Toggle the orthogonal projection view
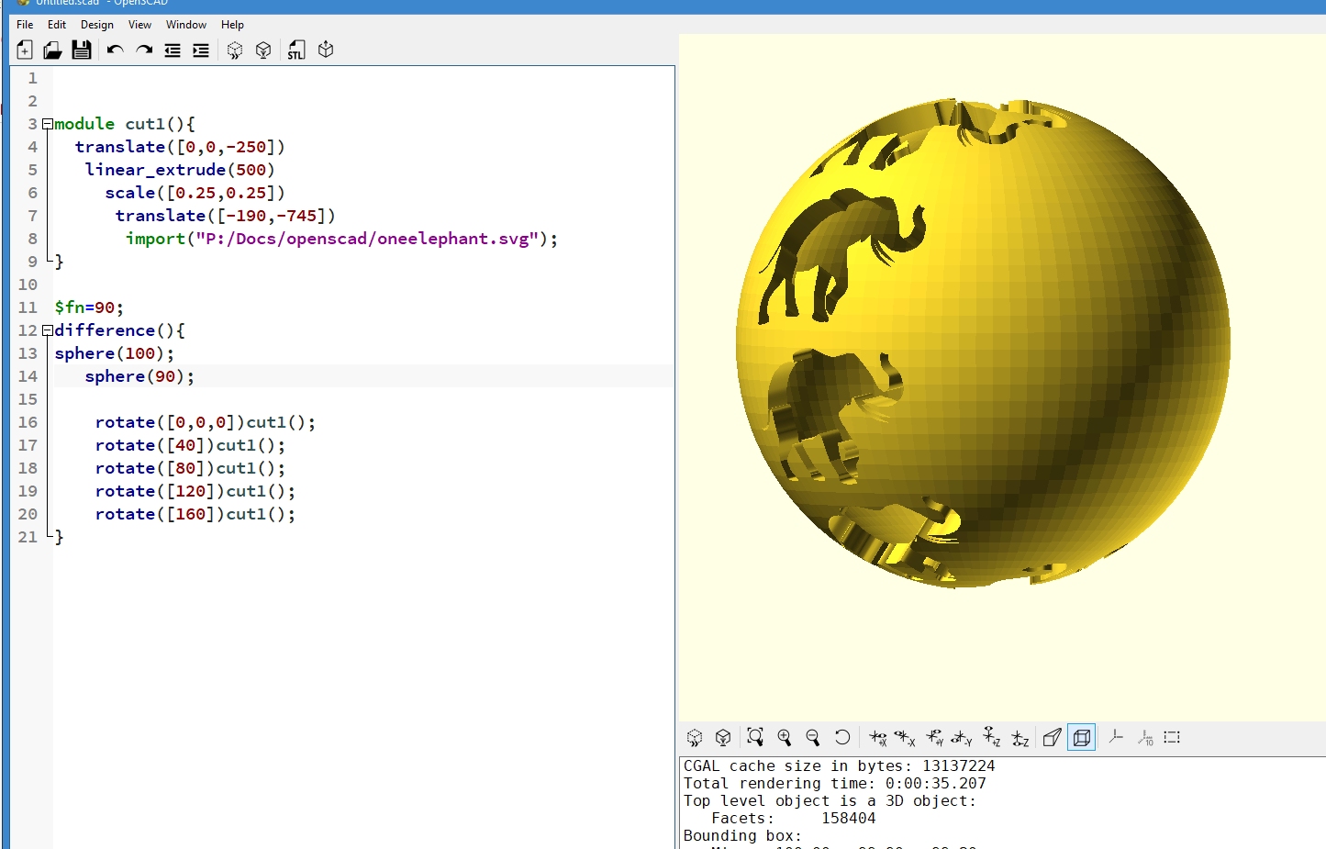Image resolution: width=1326 pixels, height=849 pixels. pos(1082,737)
